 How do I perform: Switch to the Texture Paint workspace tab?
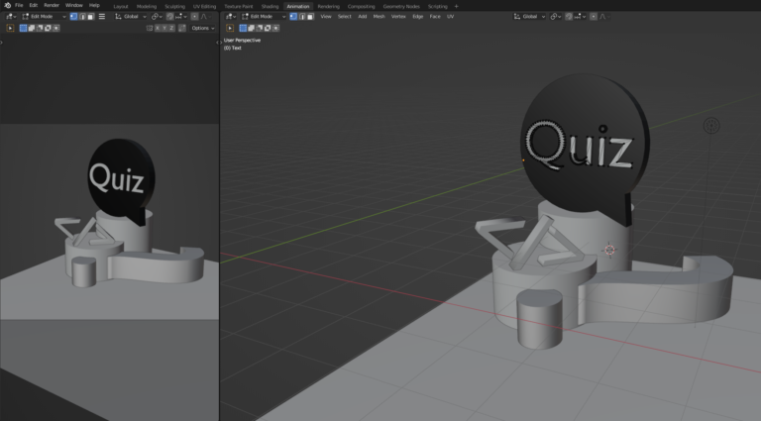(x=238, y=6)
